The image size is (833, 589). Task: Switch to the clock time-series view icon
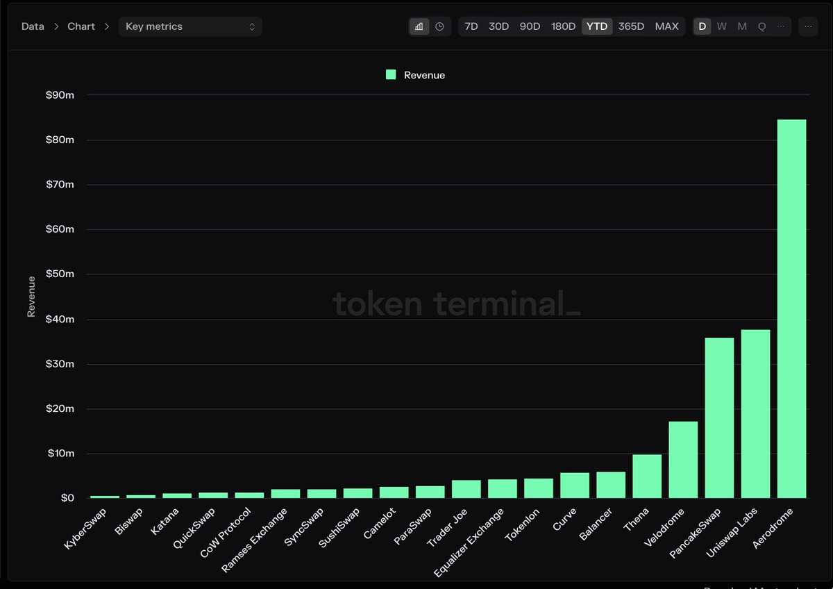440,26
